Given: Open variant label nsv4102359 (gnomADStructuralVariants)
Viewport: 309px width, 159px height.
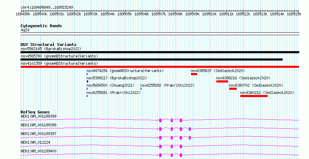Looking at the screenshot, I should (x=59, y=63).
